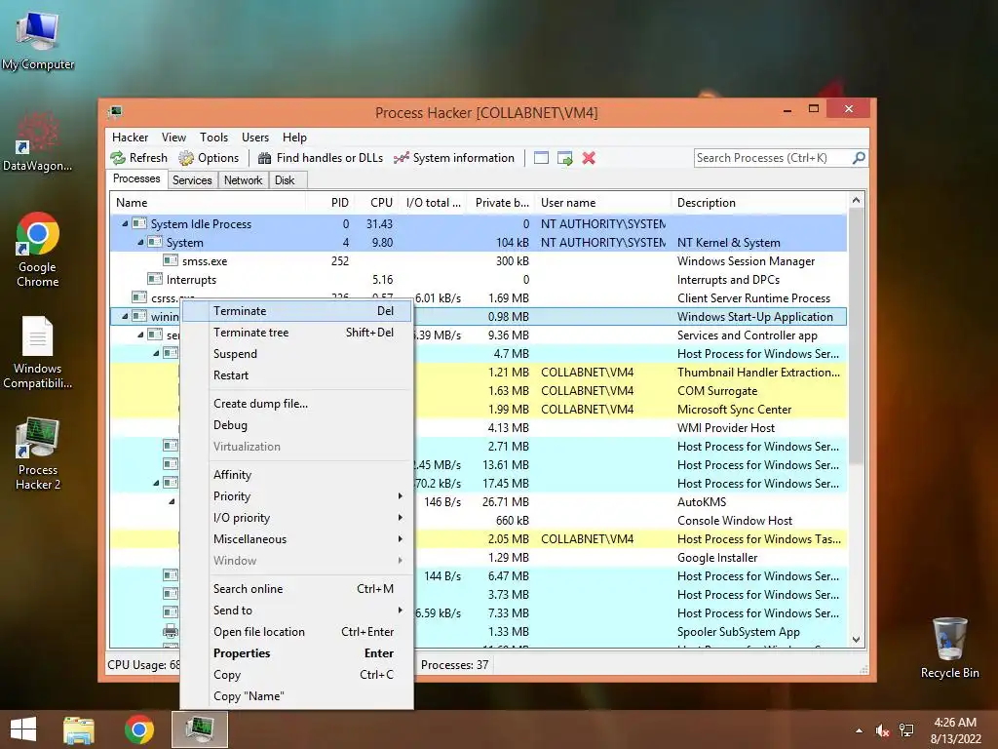Open Properties from context menu
Viewport: 998px width, 749px height.
coord(296,652)
